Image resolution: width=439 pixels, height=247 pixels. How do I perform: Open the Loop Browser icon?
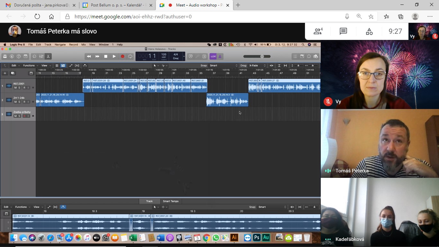(x=309, y=56)
